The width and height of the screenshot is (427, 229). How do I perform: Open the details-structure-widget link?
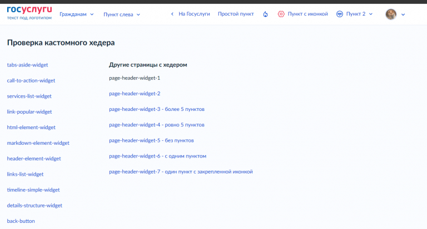click(x=34, y=205)
